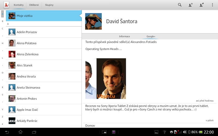Tap Moje vizitka avatar thumbnail
218x136 pixels.
(12, 16)
